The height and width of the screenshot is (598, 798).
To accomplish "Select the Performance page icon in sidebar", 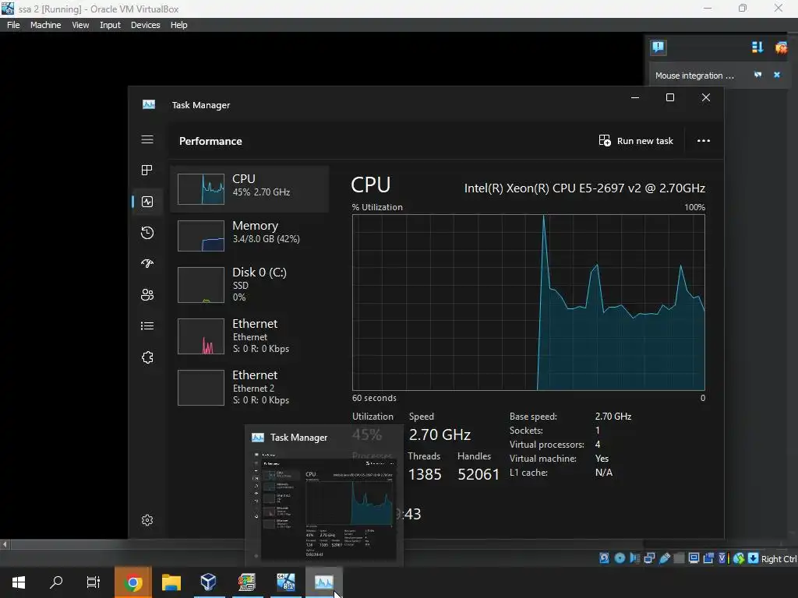I will click(x=147, y=202).
